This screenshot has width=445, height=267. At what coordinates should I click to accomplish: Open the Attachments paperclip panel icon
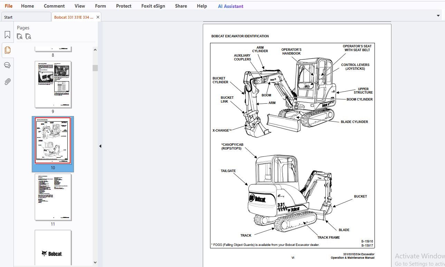point(7,82)
